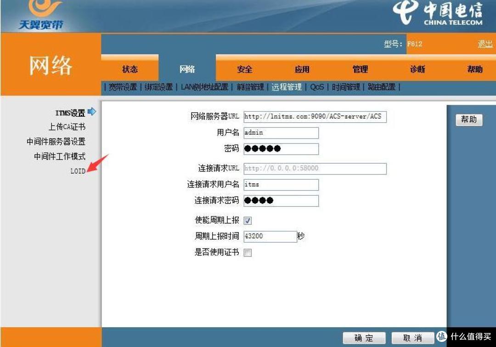This screenshot has height=347, width=496.
Task: Click the 帮助 button in right panel
Action: click(469, 120)
